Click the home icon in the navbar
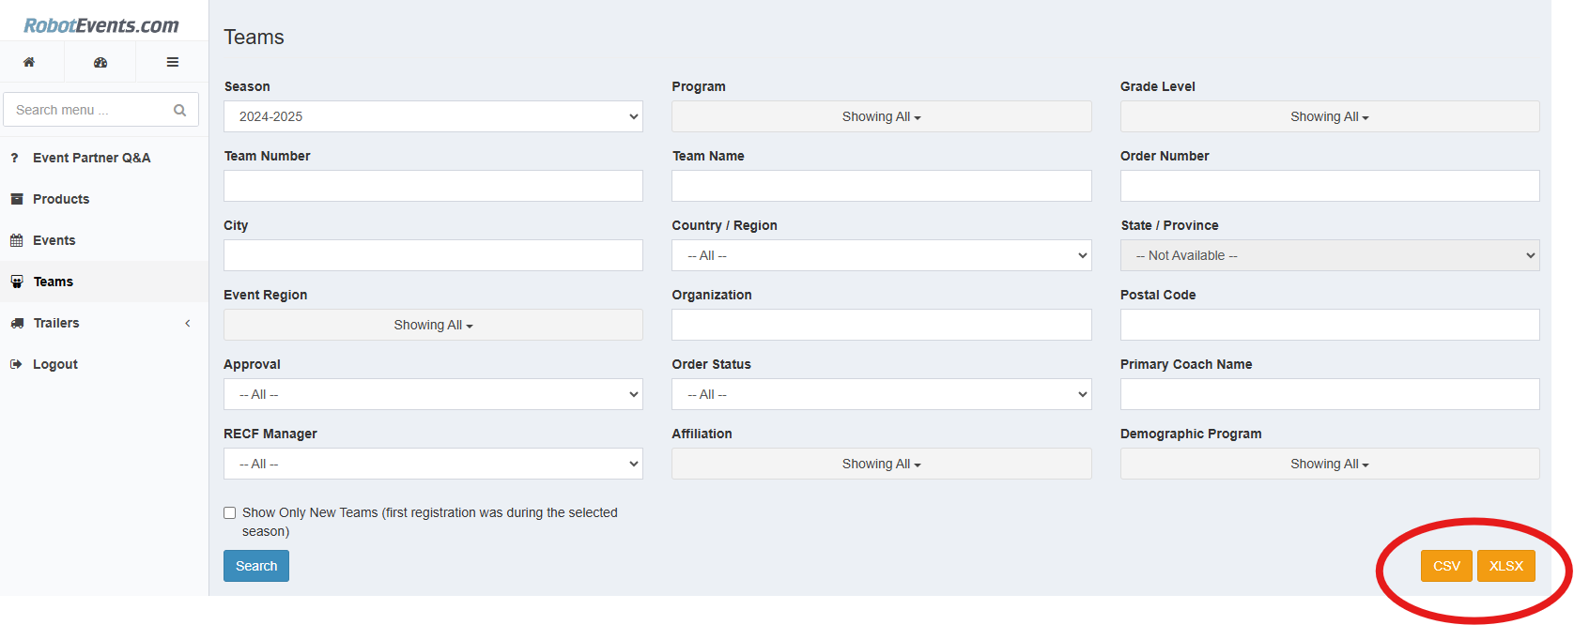This screenshot has width=1574, height=625. click(x=31, y=61)
